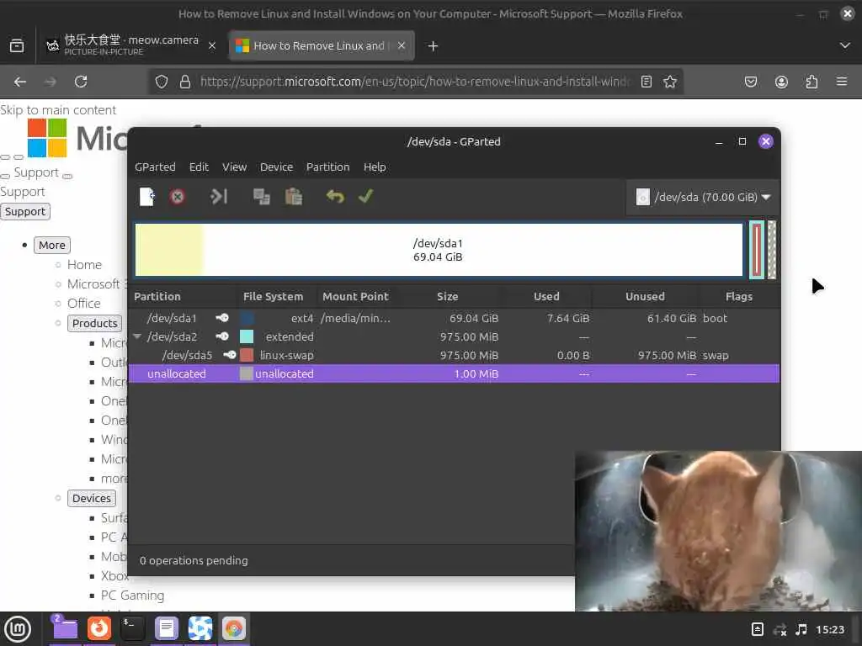Open the GParted menu
The width and height of the screenshot is (862, 646).
coord(155,167)
